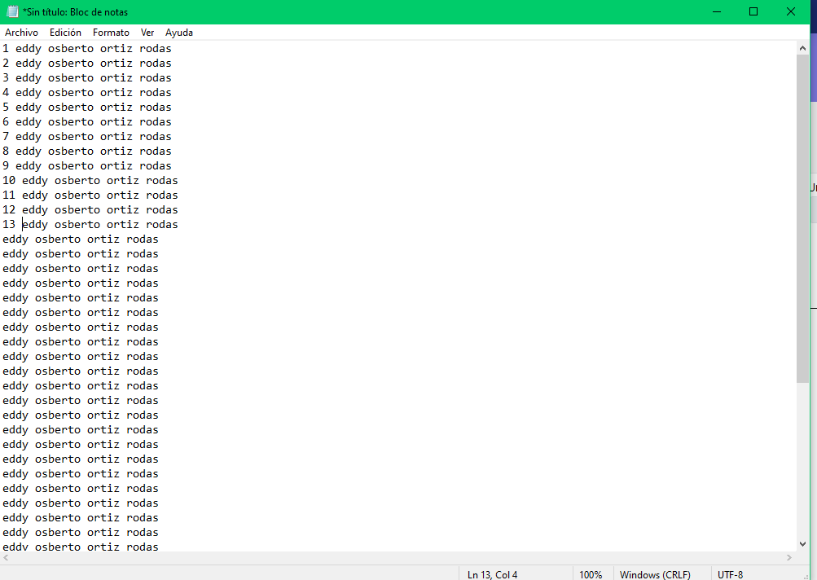Click the horizontal scrollbar right arrow

[x=789, y=557]
